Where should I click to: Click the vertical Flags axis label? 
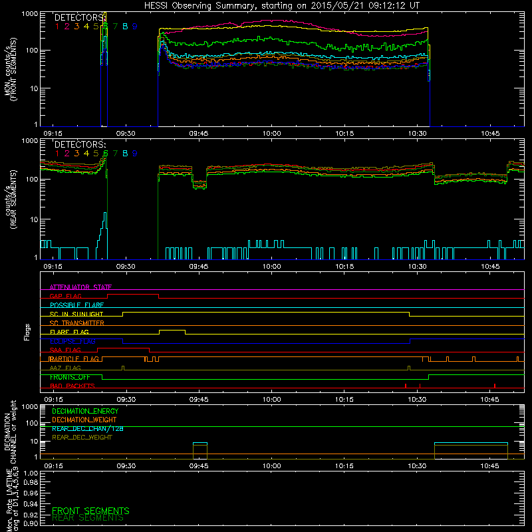[27, 332]
